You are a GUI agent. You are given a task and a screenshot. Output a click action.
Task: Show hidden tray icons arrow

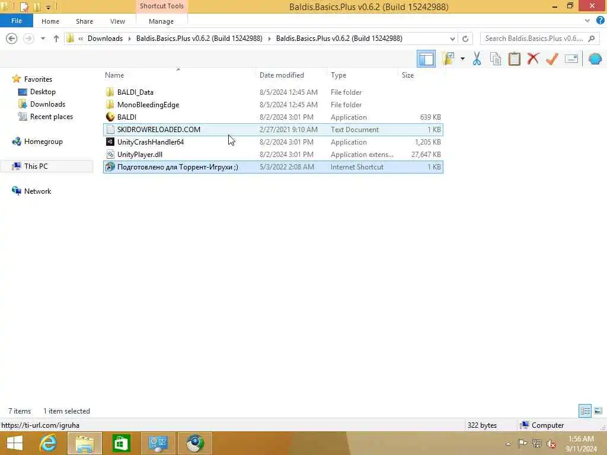(x=508, y=443)
